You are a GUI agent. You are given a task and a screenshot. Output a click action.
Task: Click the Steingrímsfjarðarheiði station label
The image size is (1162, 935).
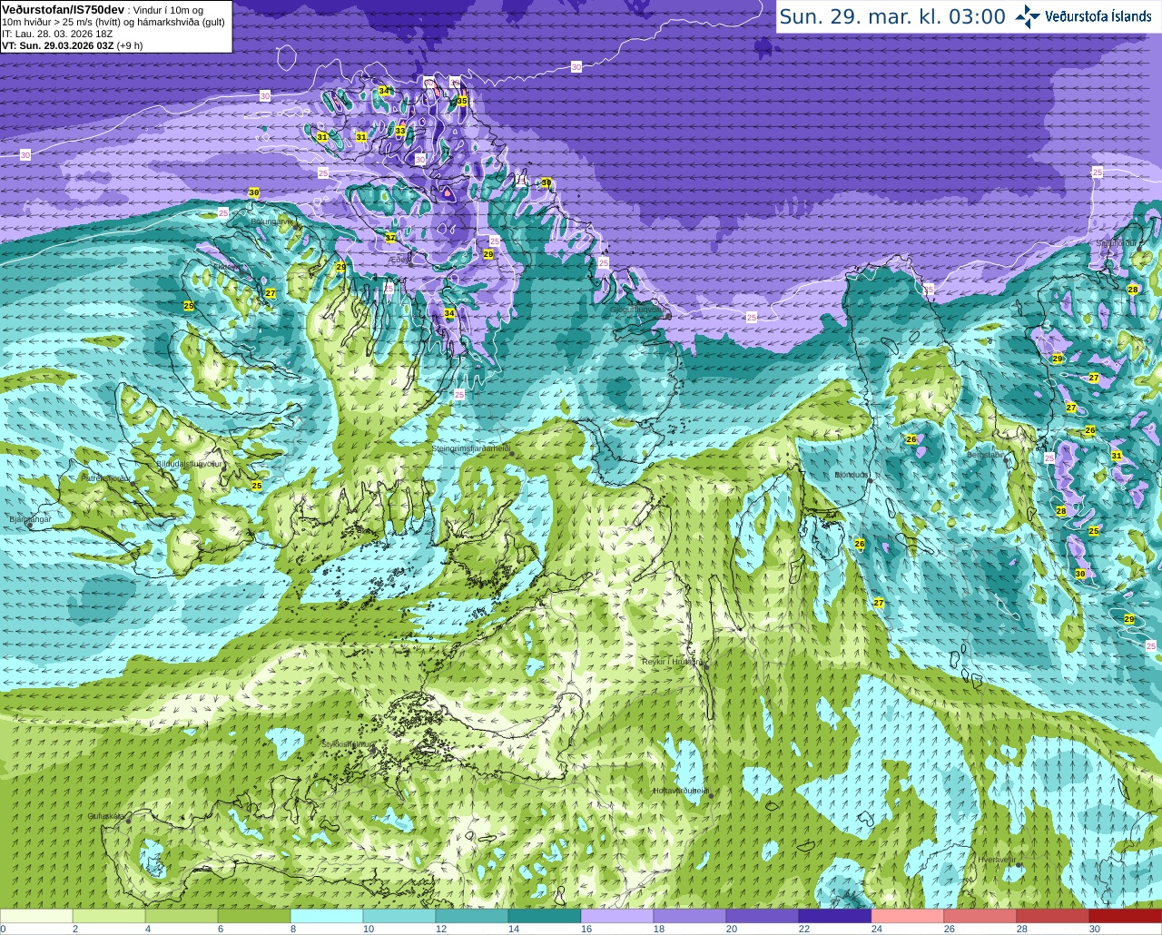pyautogui.click(x=470, y=448)
